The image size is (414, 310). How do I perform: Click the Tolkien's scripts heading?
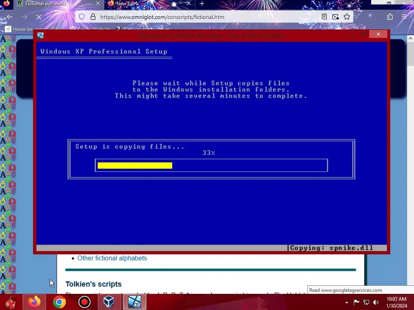[93, 284]
